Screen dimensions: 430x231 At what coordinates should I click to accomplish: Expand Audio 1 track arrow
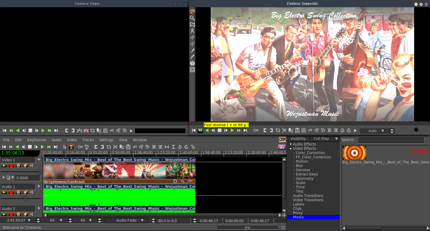[39, 186]
